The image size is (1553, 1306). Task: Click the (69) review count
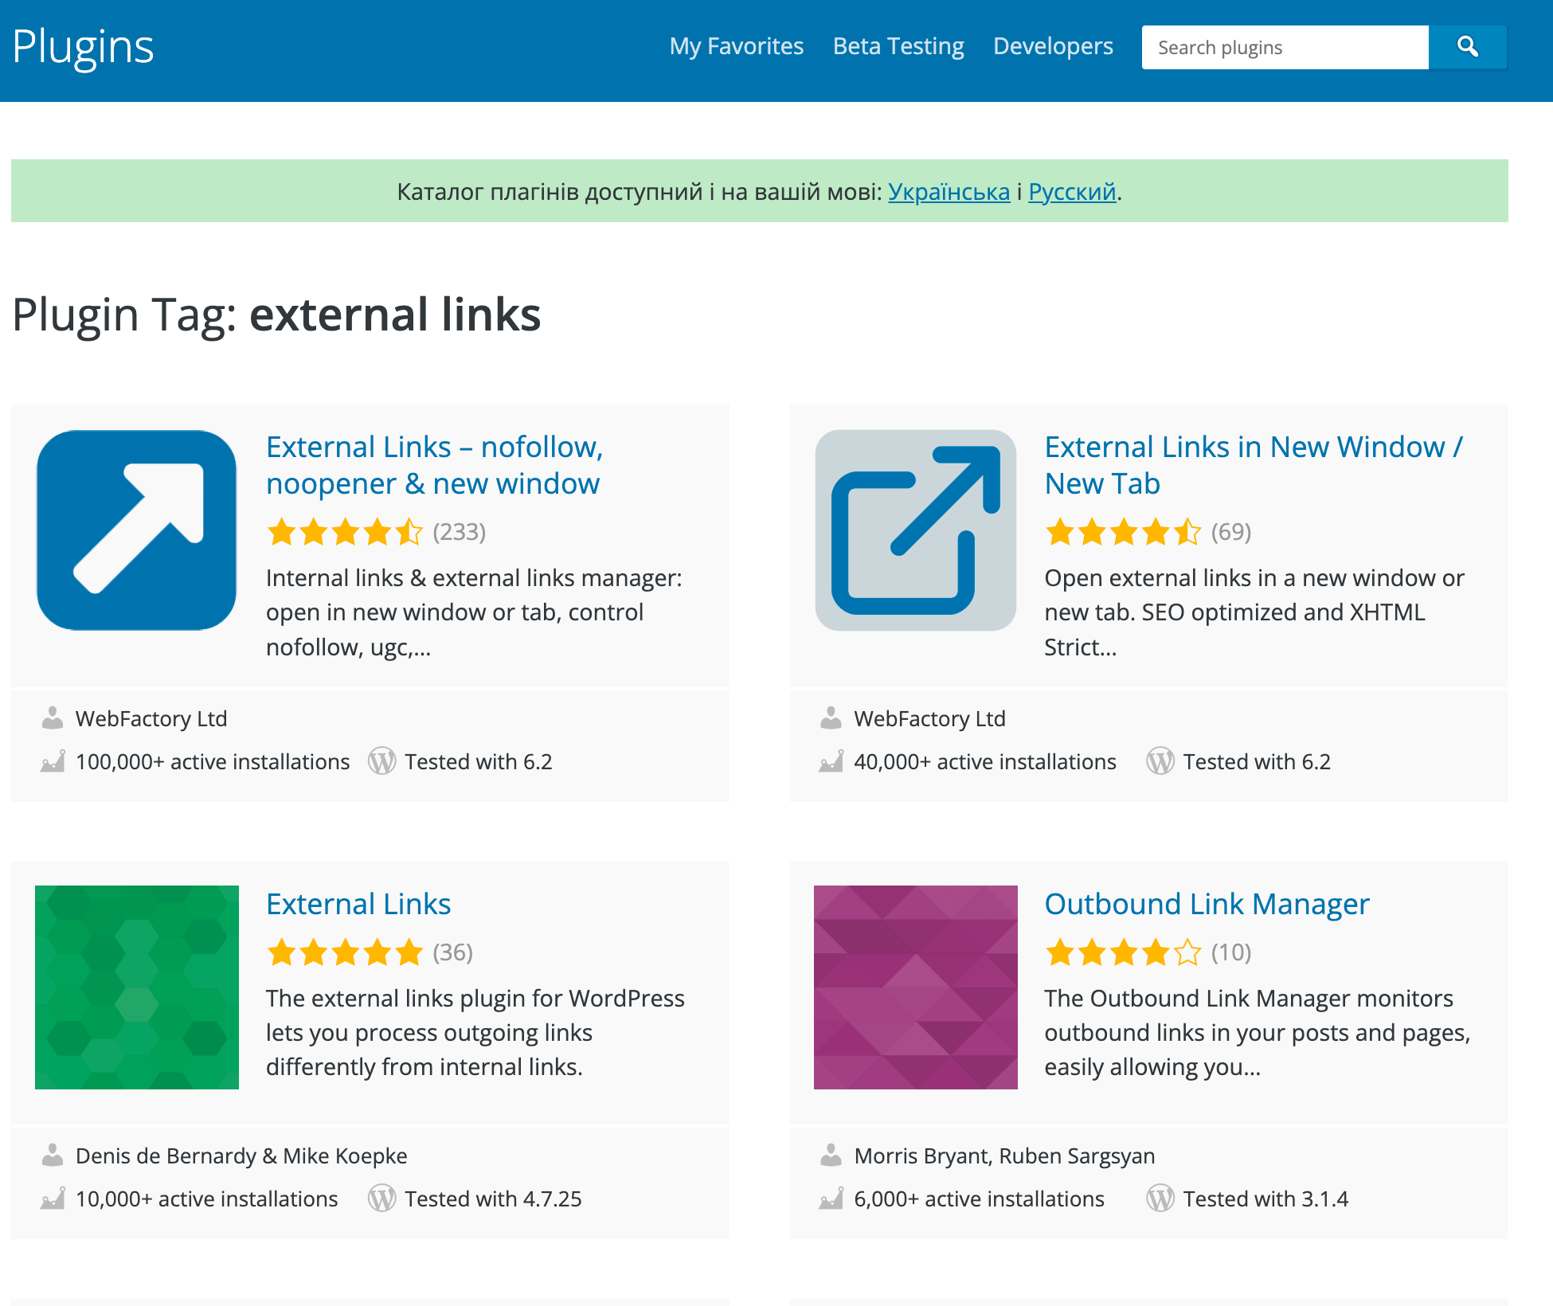[x=1231, y=532]
